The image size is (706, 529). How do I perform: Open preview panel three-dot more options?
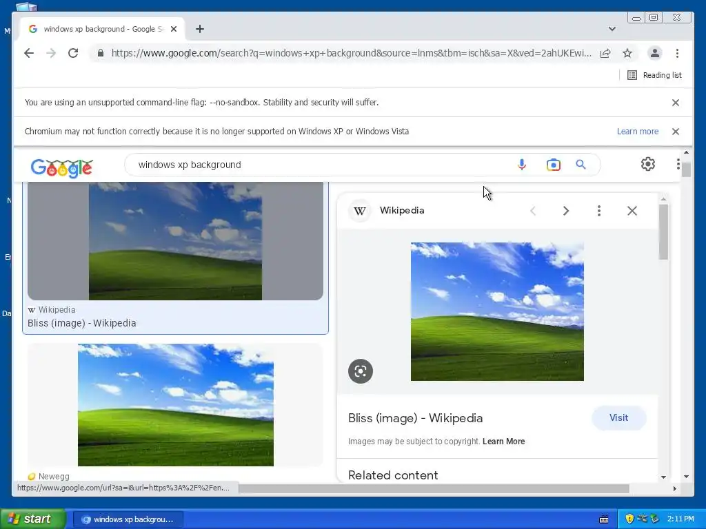[599, 211]
